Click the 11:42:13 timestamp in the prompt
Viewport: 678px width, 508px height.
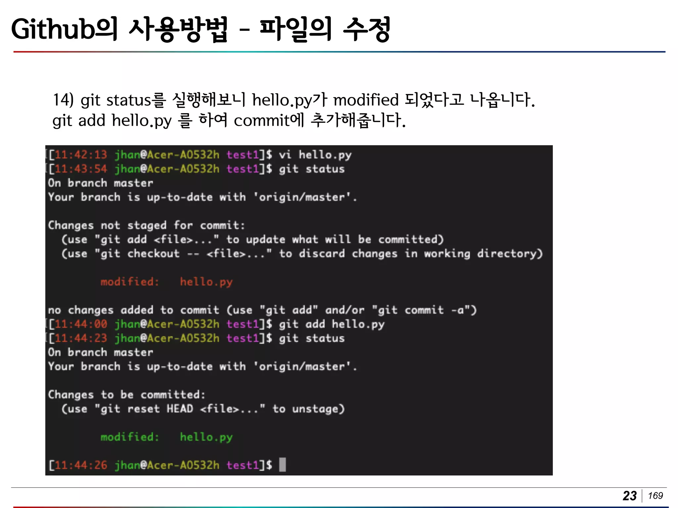pos(81,155)
